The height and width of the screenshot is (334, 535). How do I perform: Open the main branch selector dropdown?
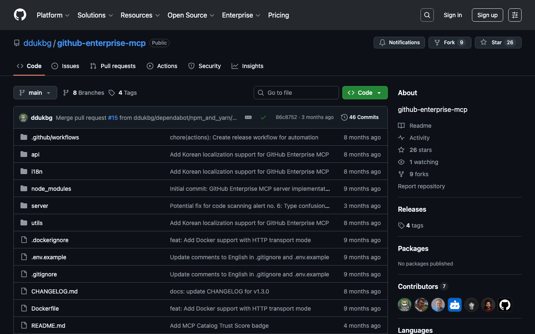[35, 93]
